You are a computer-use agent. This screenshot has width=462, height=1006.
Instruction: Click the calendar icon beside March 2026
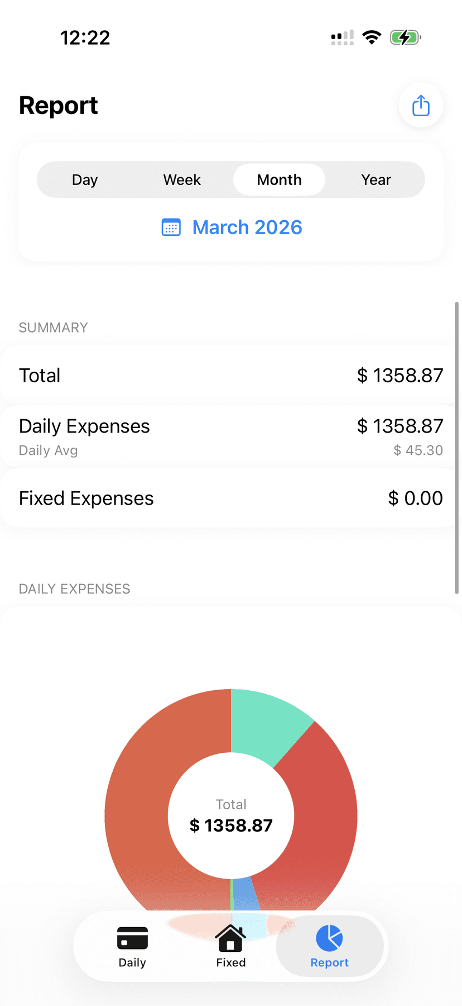(171, 227)
